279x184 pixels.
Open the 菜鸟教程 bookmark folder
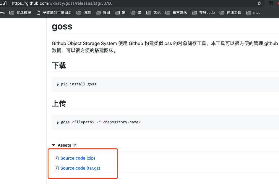tap(20, 13)
